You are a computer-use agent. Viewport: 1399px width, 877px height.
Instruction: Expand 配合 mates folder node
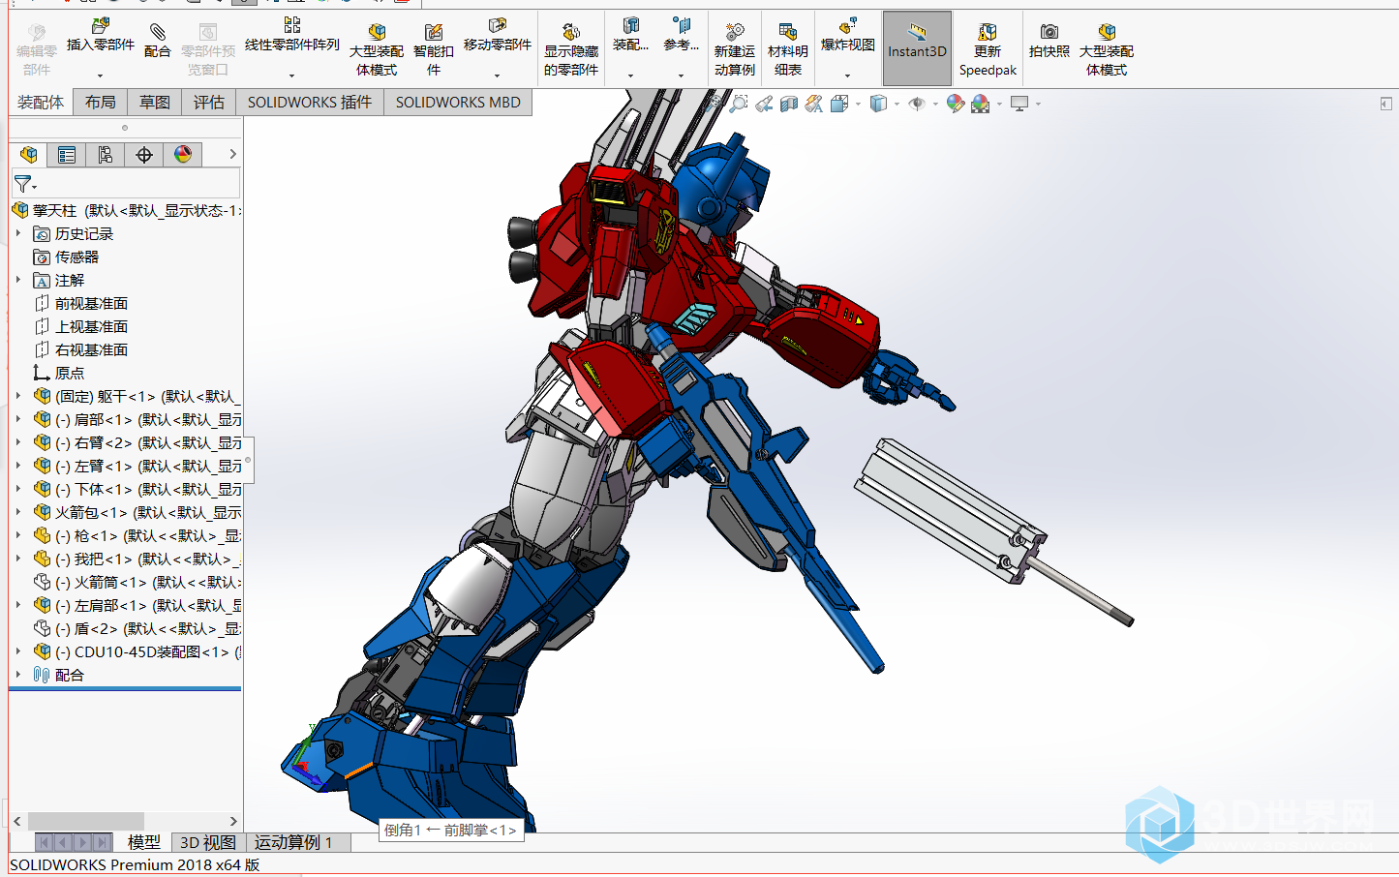[x=18, y=675]
